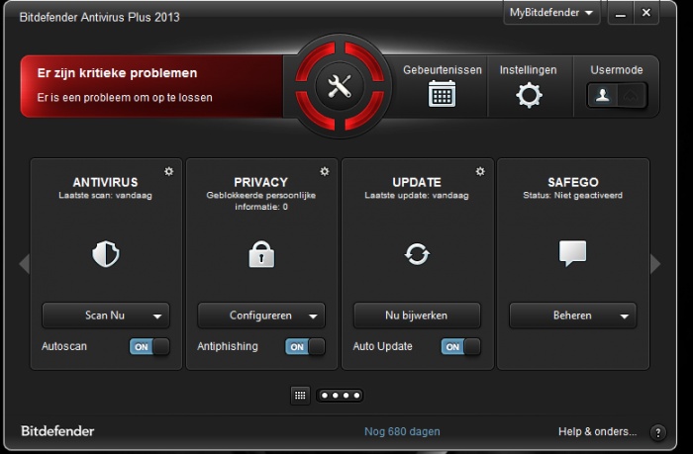Switch the Usermode toggle
This screenshot has height=454, width=693.
pos(617,95)
